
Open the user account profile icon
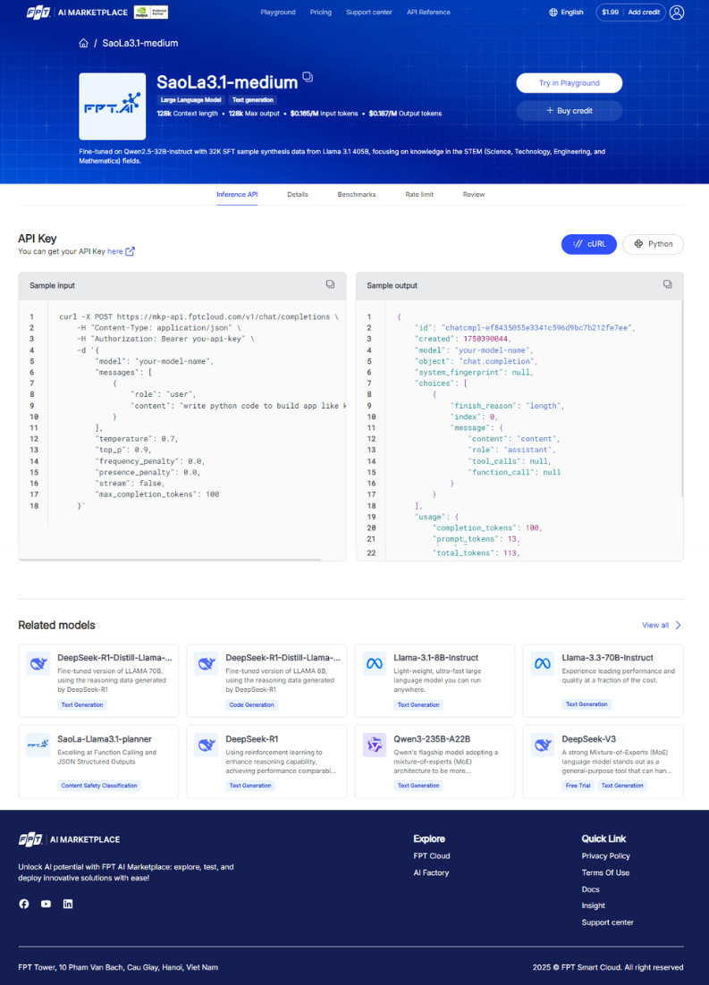click(x=677, y=12)
